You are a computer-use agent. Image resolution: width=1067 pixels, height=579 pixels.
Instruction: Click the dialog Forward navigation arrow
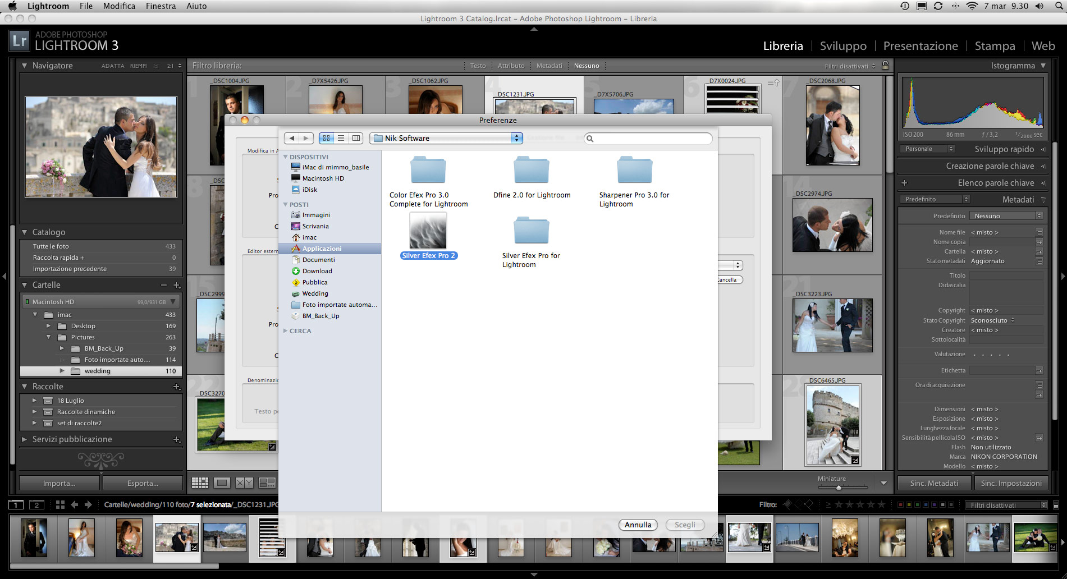pos(306,138)
